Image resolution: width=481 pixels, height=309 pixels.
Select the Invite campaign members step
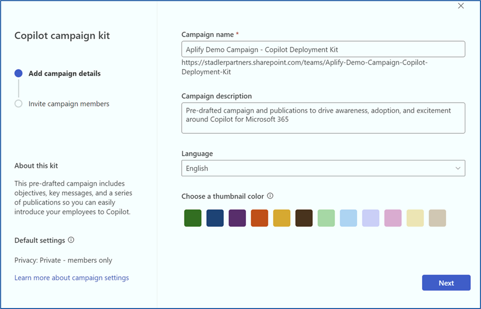coord(62,104)
